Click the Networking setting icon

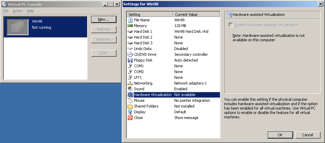click(x=130, y=83)
